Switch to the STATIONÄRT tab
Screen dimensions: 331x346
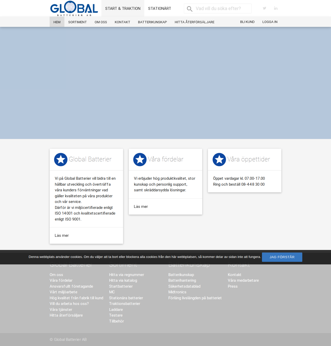tap(160, 9)
